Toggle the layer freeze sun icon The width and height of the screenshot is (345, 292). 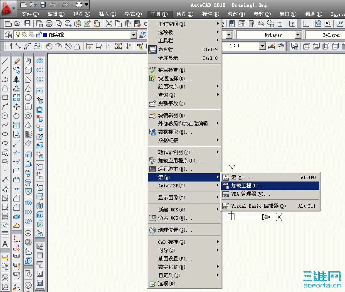point(25,34)
